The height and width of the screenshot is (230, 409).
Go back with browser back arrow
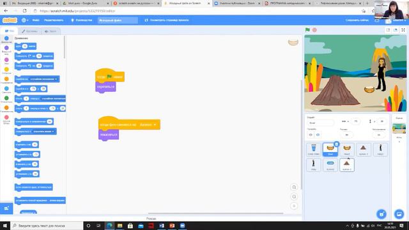pos(6,11)
